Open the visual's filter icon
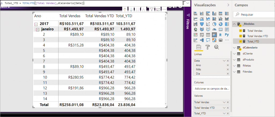The height and width of the screenshot is (117, 275). (151, 9)
